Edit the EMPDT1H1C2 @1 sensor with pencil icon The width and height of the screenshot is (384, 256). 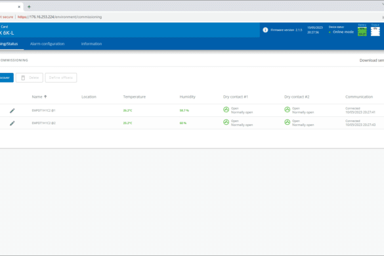tap(12, 111)
